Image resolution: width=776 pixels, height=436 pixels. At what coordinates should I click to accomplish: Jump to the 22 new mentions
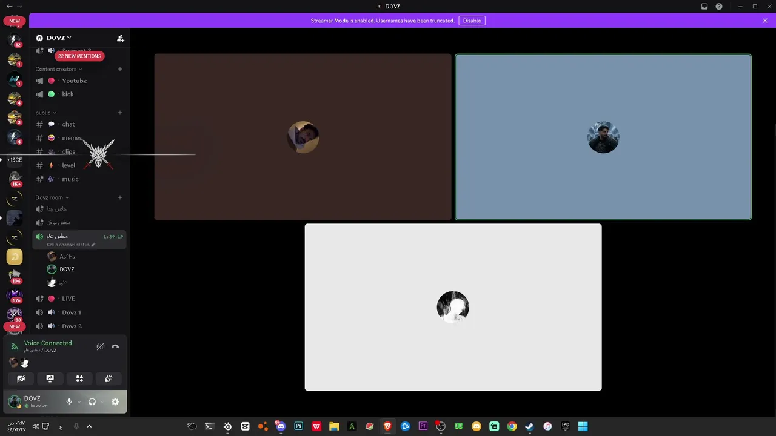pyautogui.click(x=79, y=56)
